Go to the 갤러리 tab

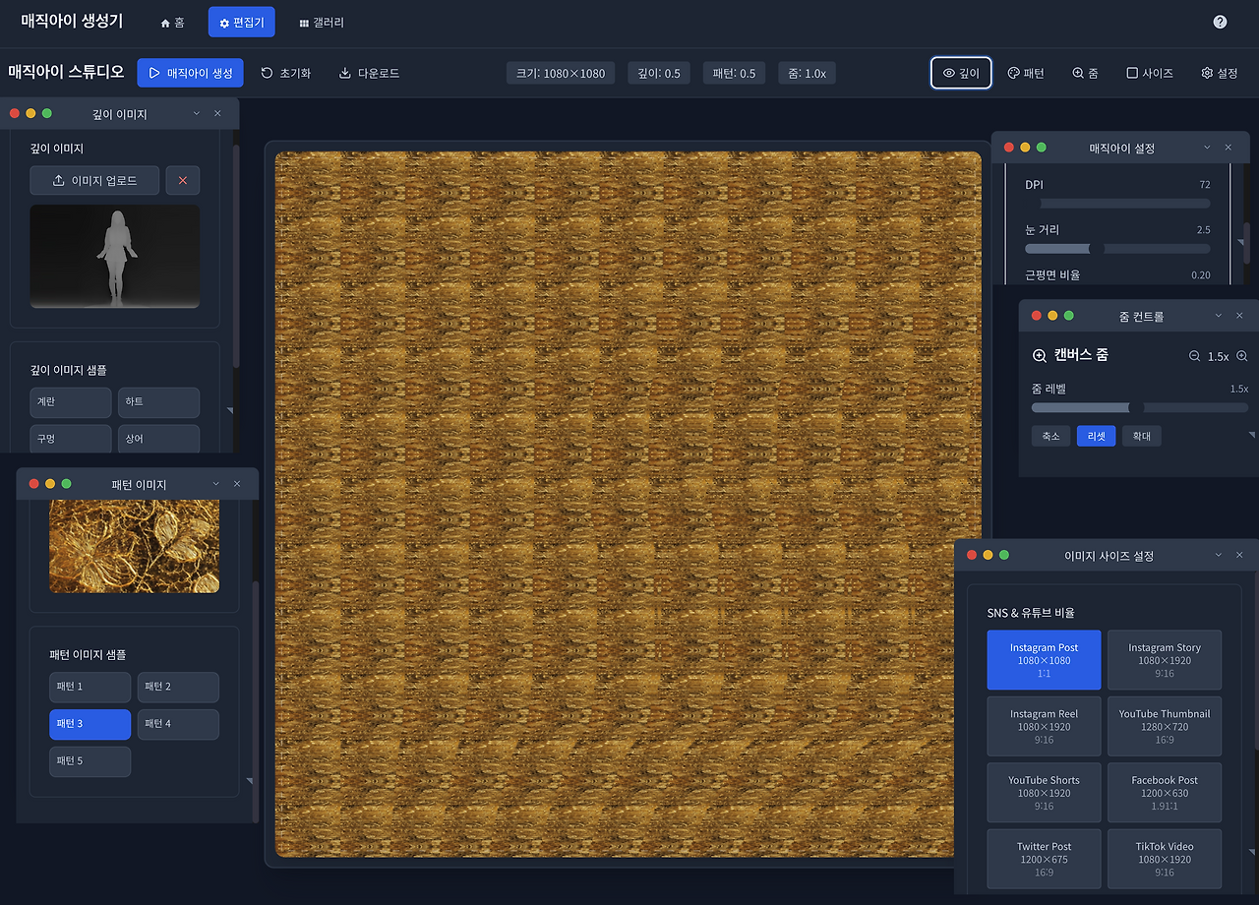coord(321,22)
